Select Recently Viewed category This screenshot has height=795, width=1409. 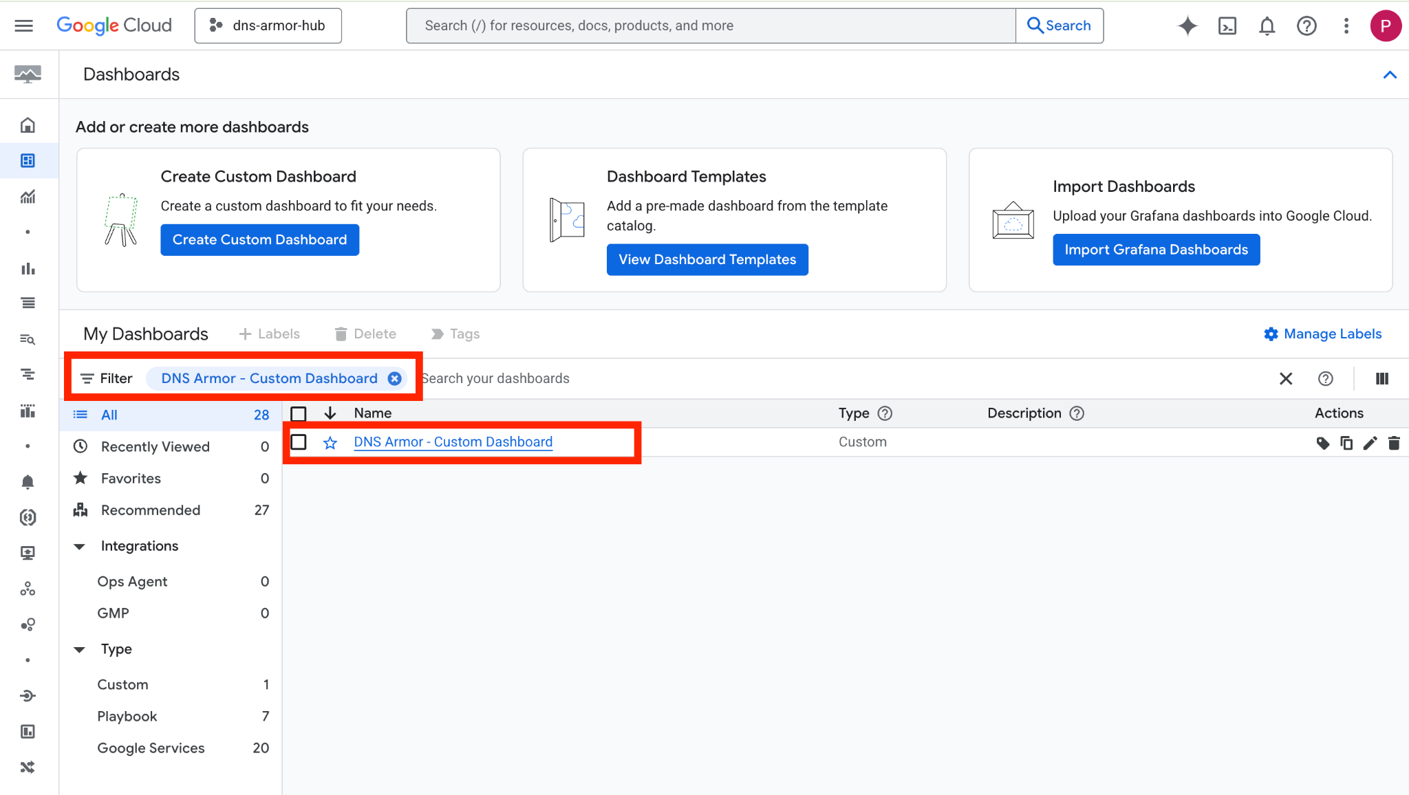coord(155,446)
